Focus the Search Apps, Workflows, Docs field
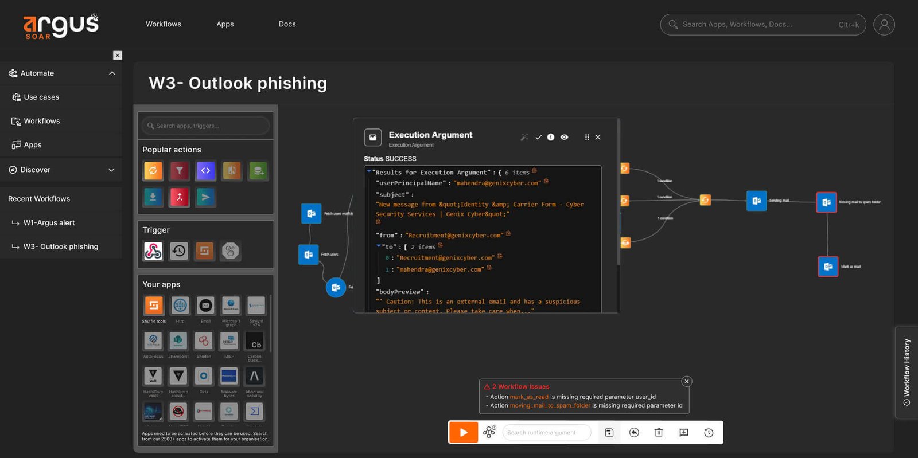The height and width of the screenshot is (458, 918). [763, 25]
